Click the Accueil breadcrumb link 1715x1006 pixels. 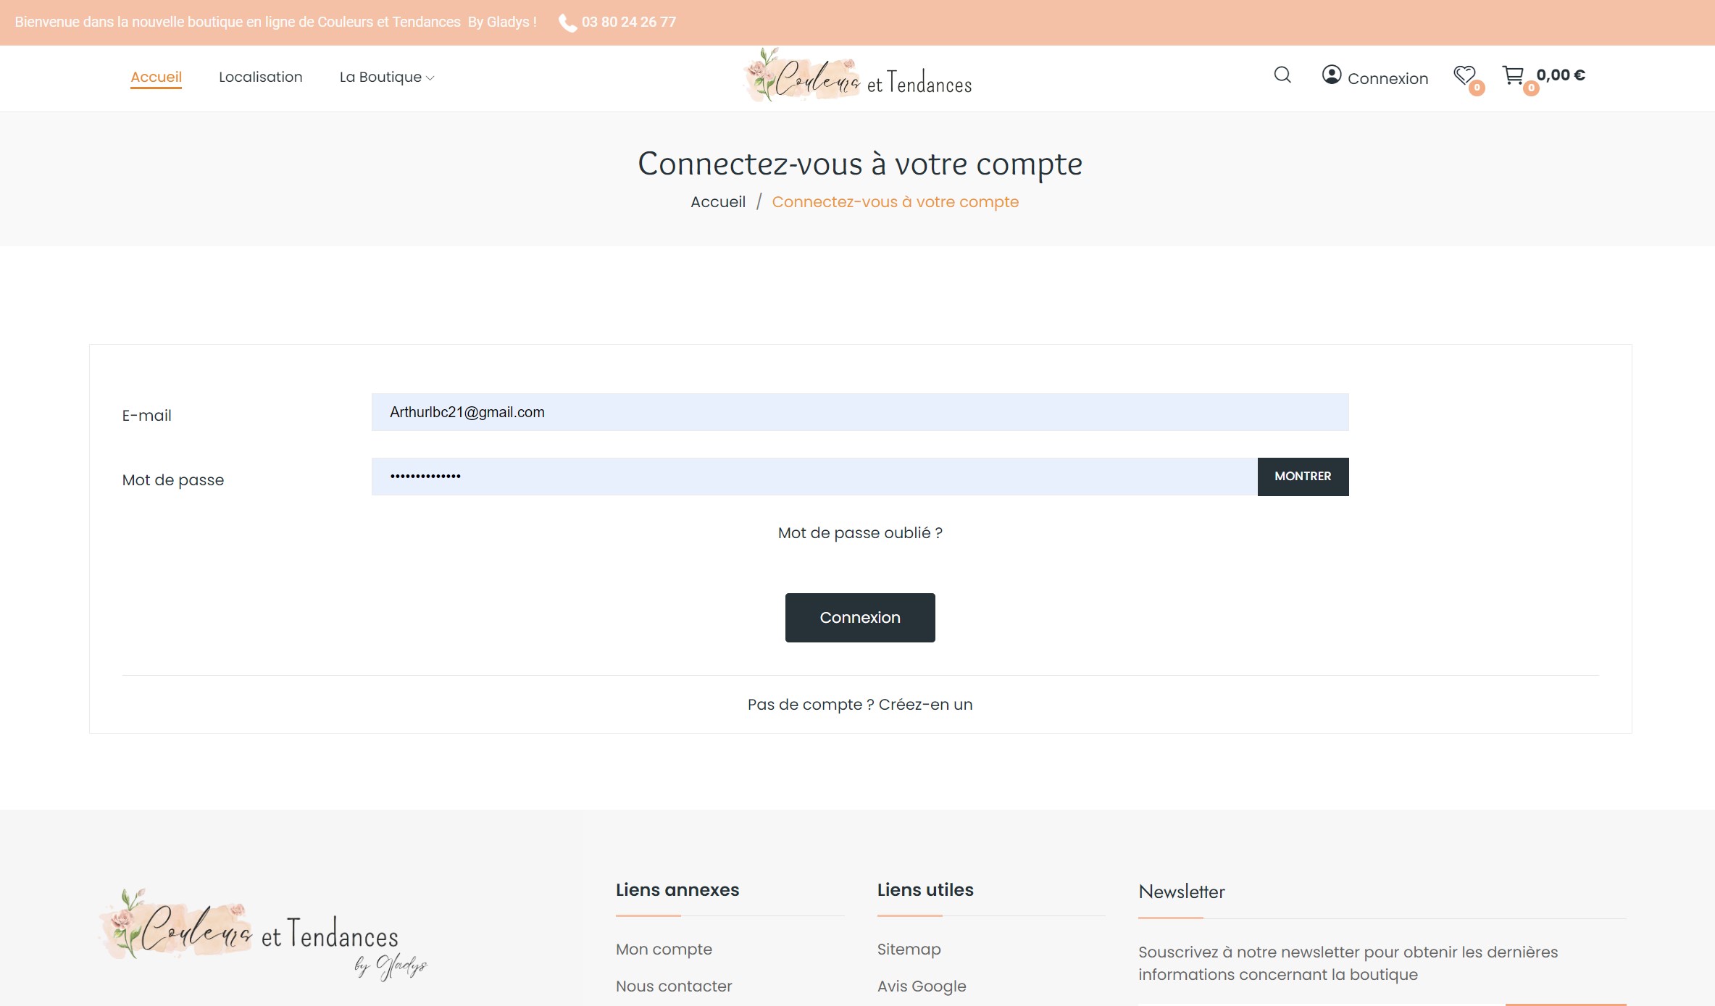click(x=717, y=202)
